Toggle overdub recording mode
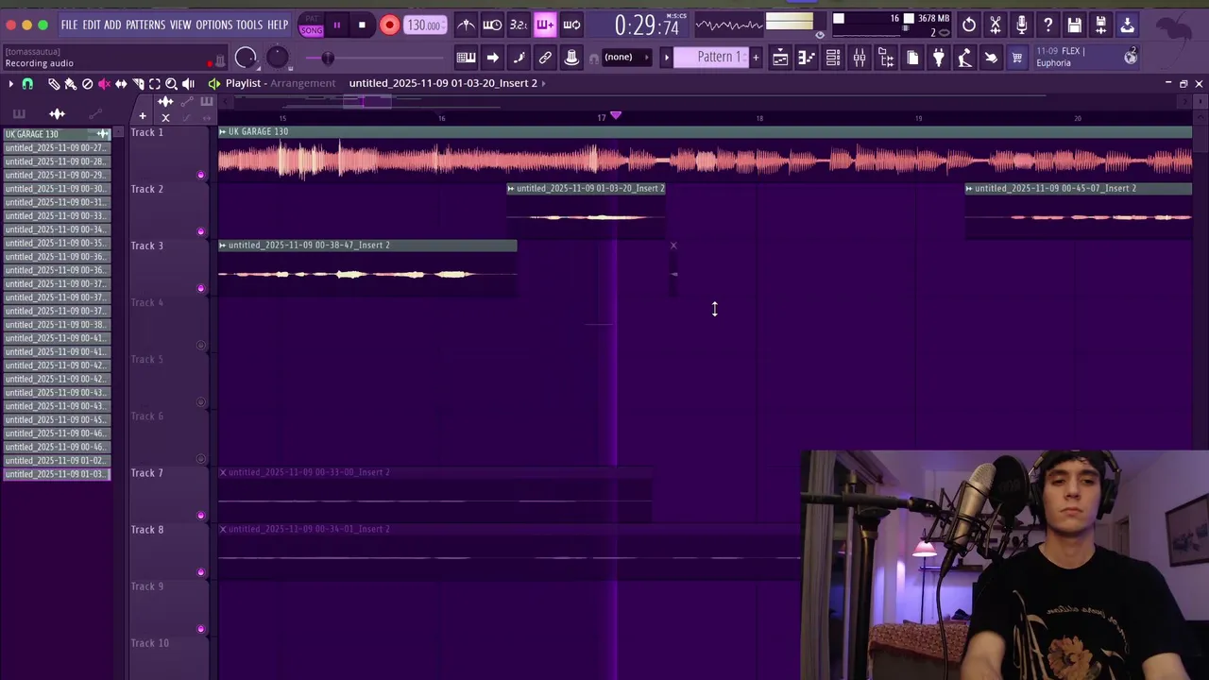The height and width of the screenshot is (680, 1209). click(545, 25)
